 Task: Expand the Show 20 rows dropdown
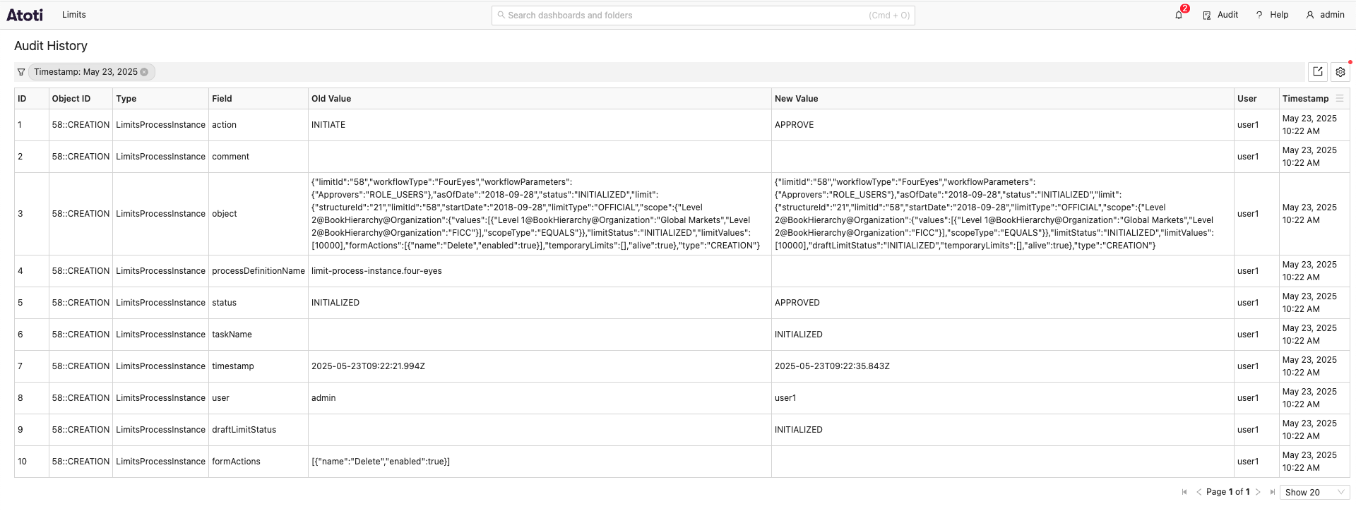[x=1314, y=492]
